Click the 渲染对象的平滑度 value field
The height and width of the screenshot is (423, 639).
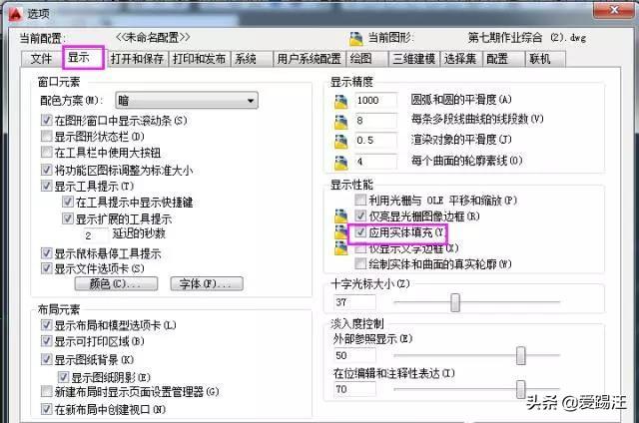pyautogui.click(x=375, y=141)
